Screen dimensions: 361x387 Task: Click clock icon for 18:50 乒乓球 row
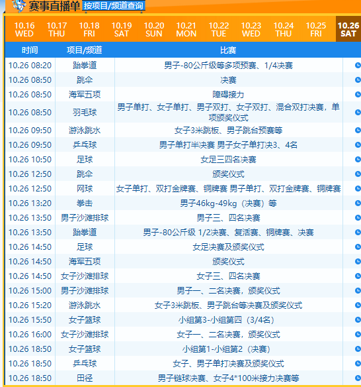coord(358,363)
